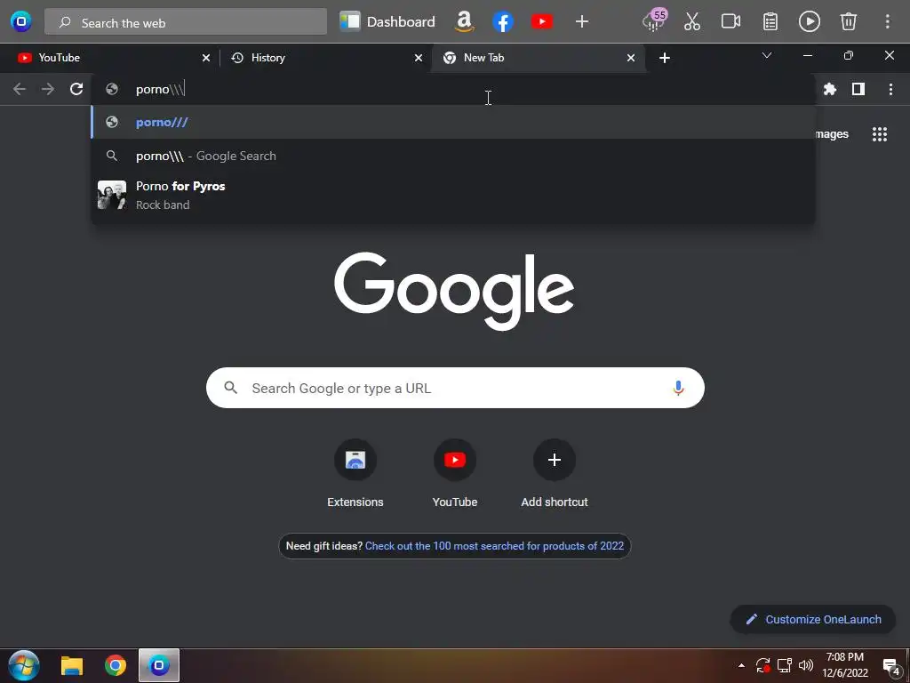Click the trash bin cleaner icon
The width and height of the screenshot is (910, 683).
tap(849, 22)
